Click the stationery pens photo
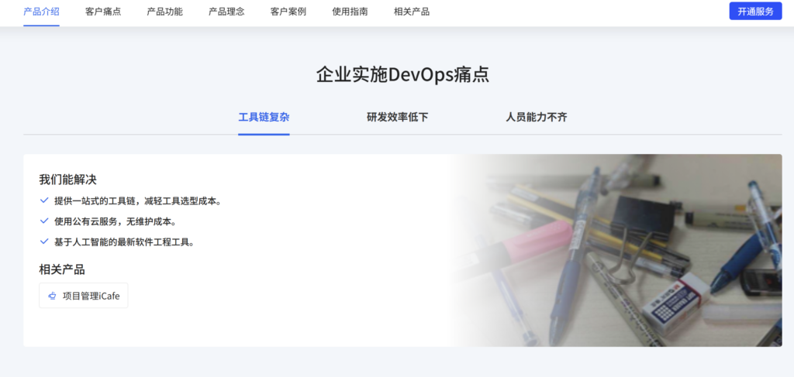 pyautogui.click(x=614, y=250)
